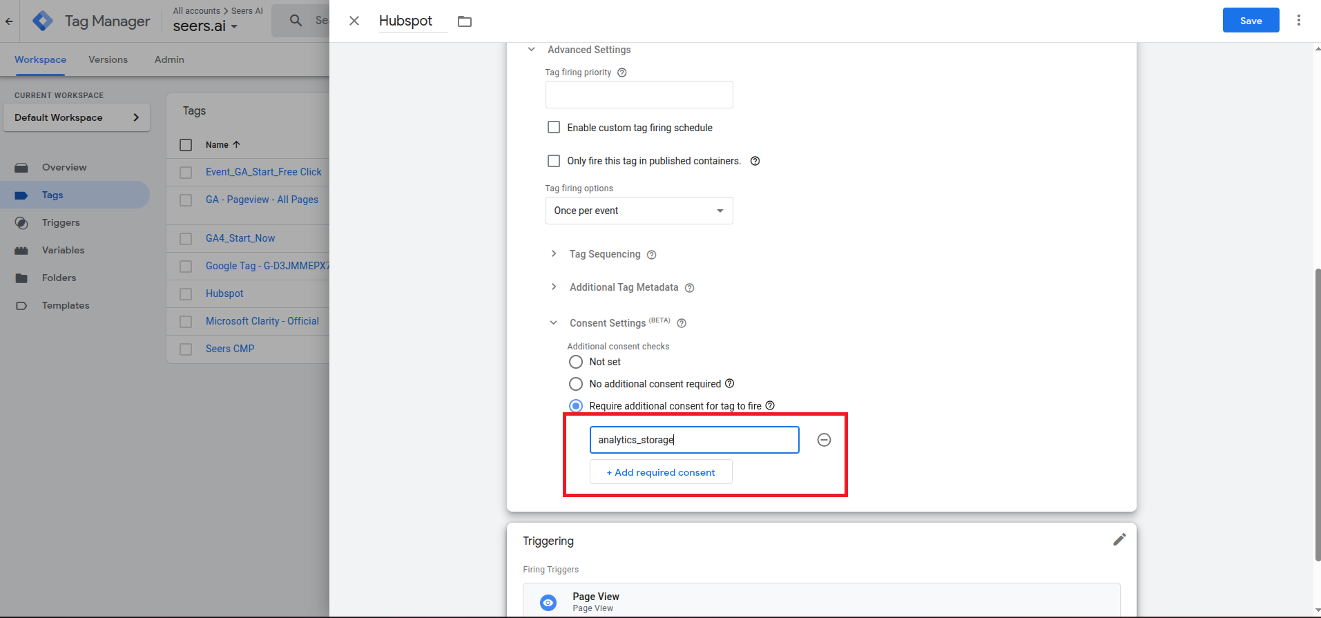The width and height of the screenshot is (1321, 618).
Task: Collapse the Consent Settings section
Action: tap(554, 322)
